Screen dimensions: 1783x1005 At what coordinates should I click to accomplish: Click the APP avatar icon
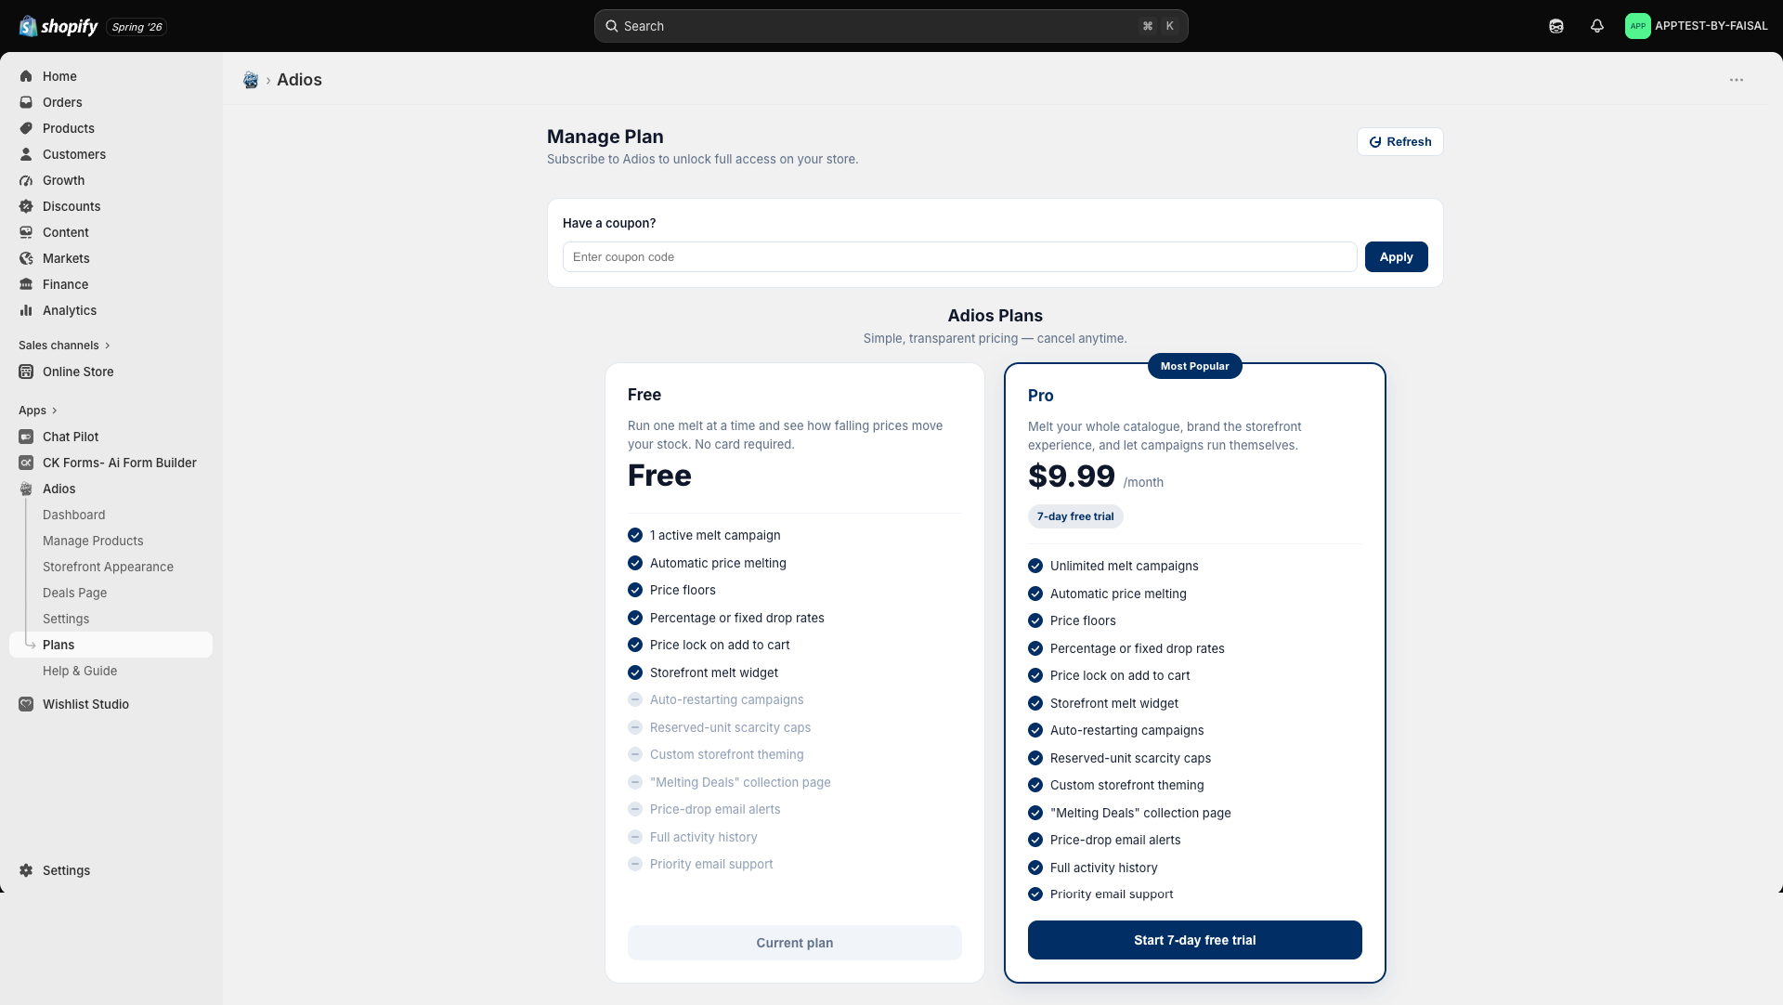[x=1638, y=26]
